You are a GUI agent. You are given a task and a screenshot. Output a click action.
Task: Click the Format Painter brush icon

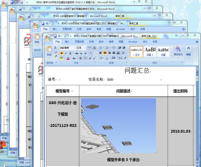(x=55, y=56)
